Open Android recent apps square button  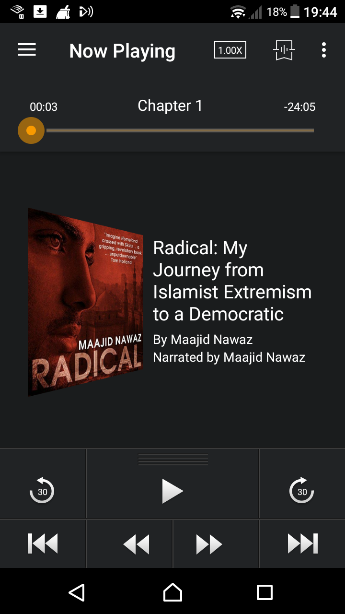pos(265,592)
